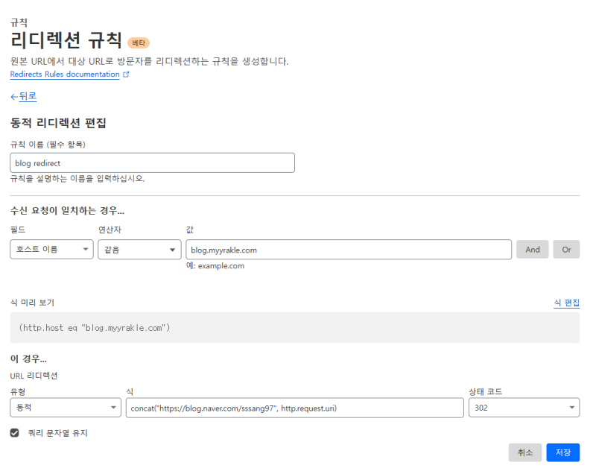
Task: Save the rule with 저장 button
Action: click(562, 452)
